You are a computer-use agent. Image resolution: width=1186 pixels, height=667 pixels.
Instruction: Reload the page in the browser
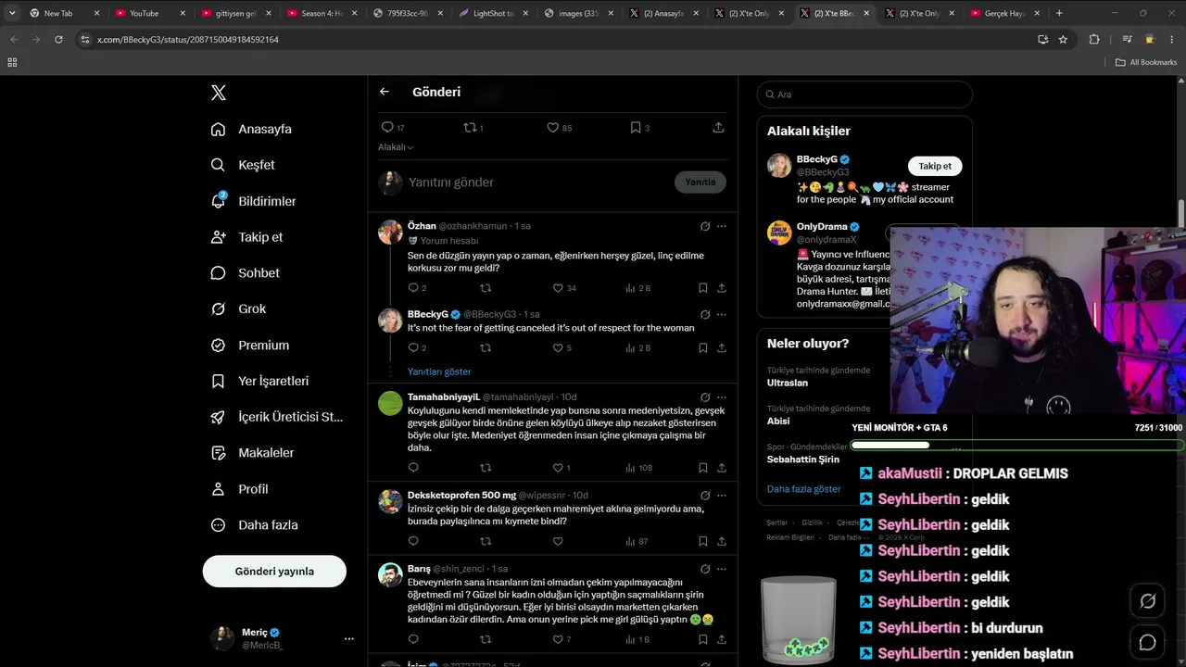[58, 40]
